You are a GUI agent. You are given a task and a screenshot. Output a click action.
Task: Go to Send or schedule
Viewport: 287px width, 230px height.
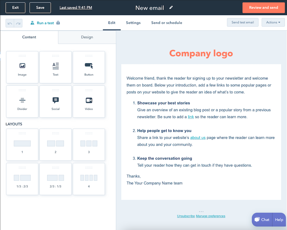[x=166, y=23]
